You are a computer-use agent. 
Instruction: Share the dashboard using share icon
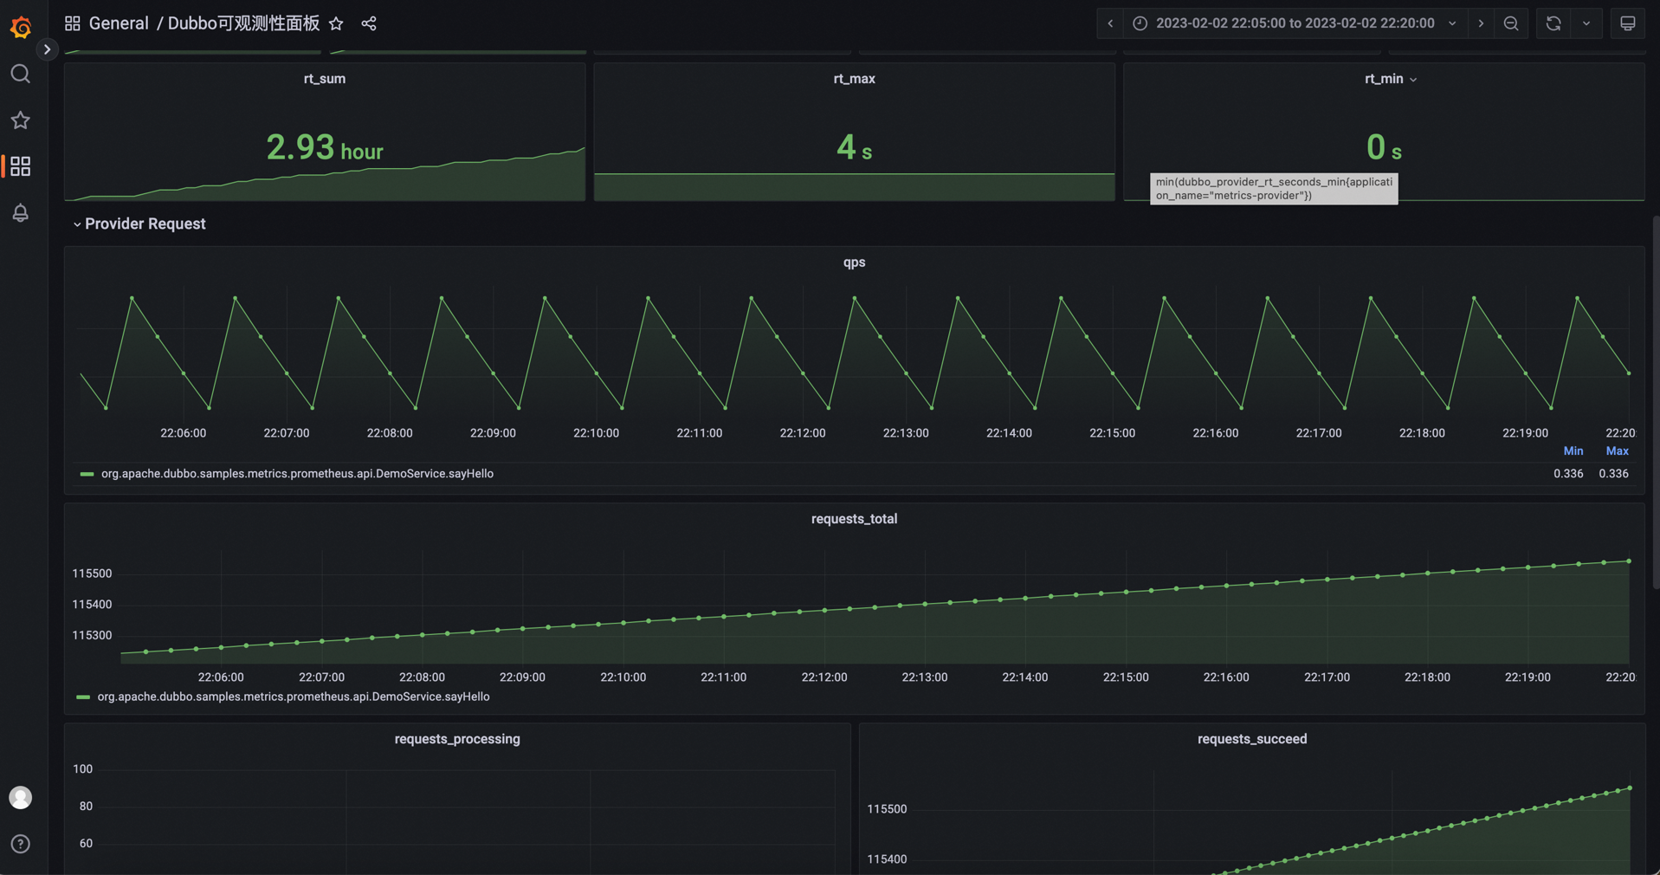(369, 23)
